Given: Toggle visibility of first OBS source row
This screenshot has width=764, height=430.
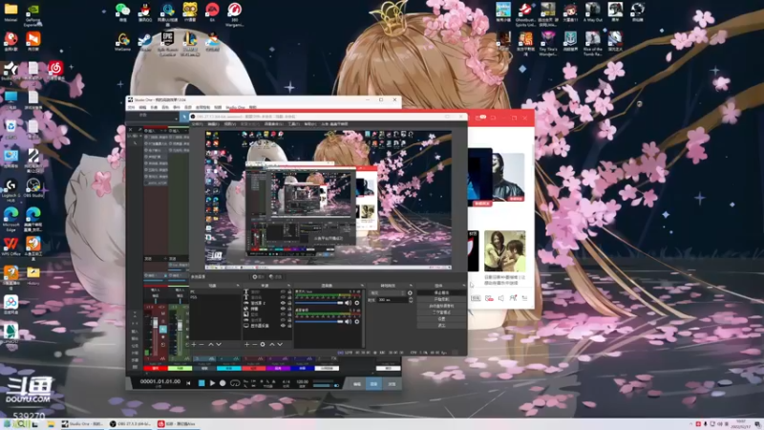Looking at the screenshot, I should click(283, 291).
